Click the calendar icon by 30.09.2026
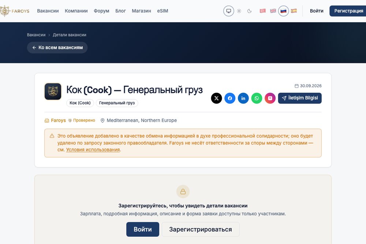 tap(296, 86)
